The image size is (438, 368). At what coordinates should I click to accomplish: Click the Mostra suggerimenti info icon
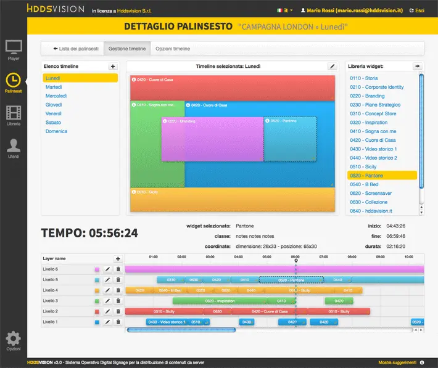(422, 362)
